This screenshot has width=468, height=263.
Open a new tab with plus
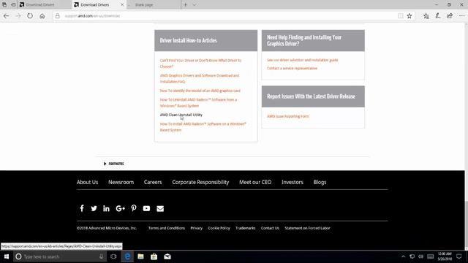(x=185, y=5)
